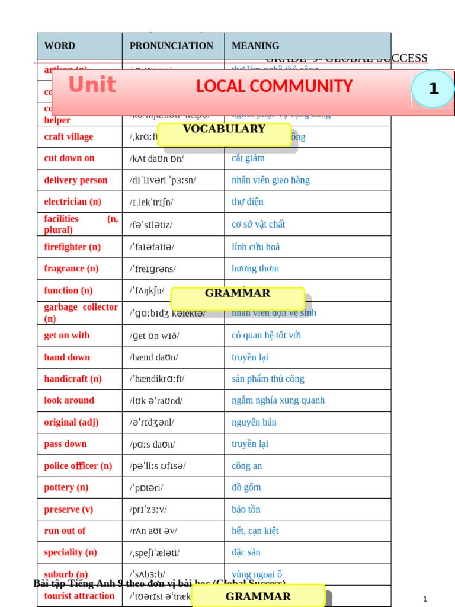455x607 pixels.
Task: Select the word 'speciality (n)'
Action: [71, 552]
